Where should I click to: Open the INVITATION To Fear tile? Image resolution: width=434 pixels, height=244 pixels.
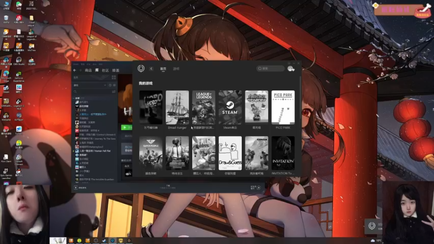283,153
